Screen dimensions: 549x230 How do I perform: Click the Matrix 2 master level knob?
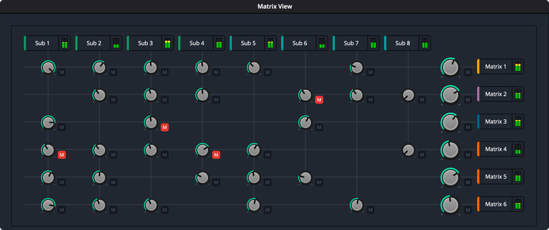click(x=450, y=95)
